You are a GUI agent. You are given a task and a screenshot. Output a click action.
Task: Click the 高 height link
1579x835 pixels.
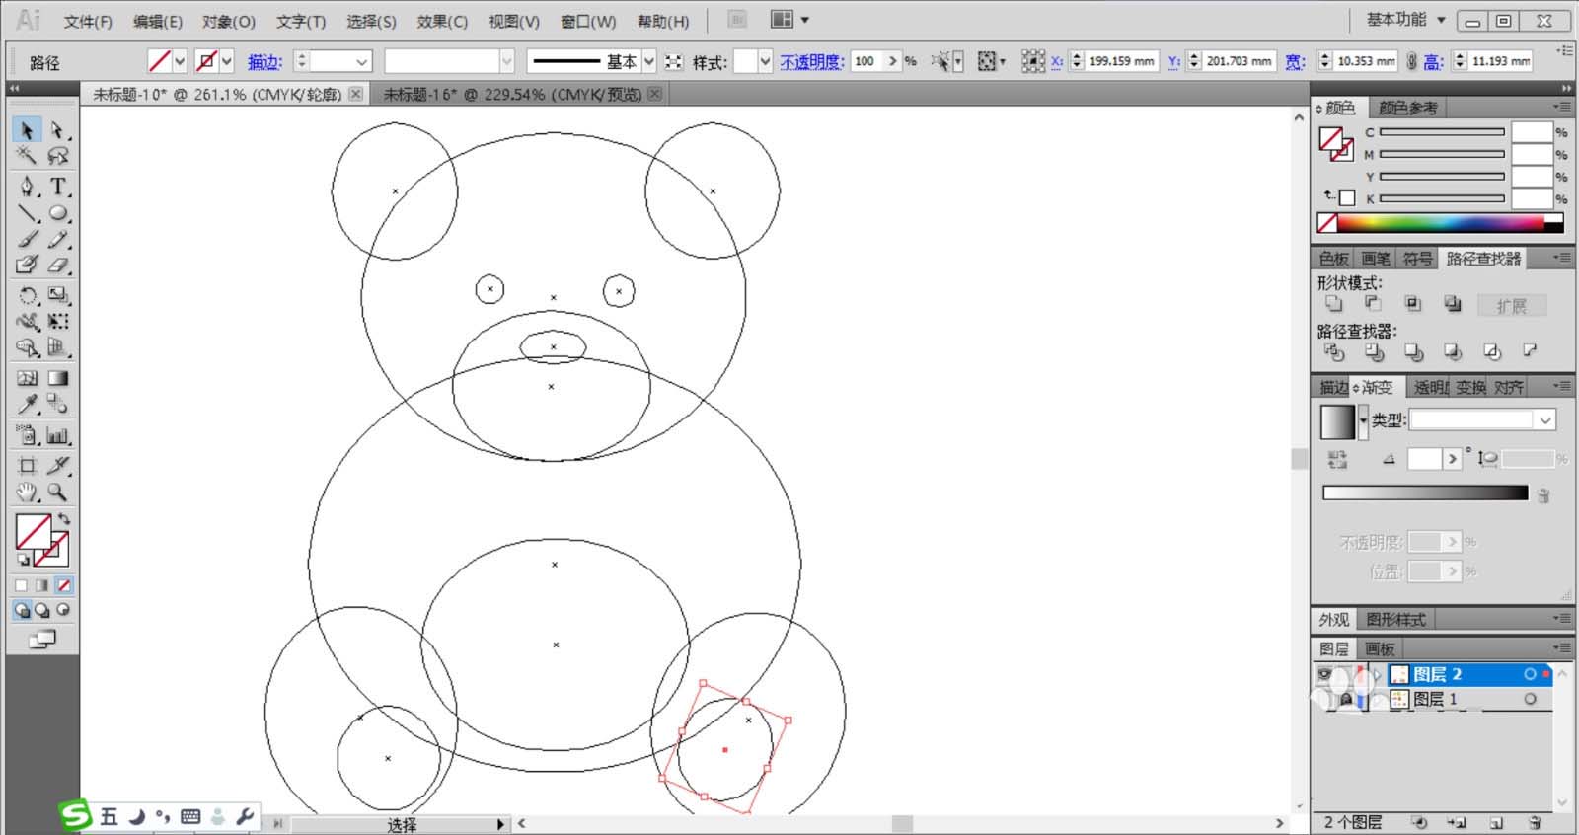(x=1433, y=61)
